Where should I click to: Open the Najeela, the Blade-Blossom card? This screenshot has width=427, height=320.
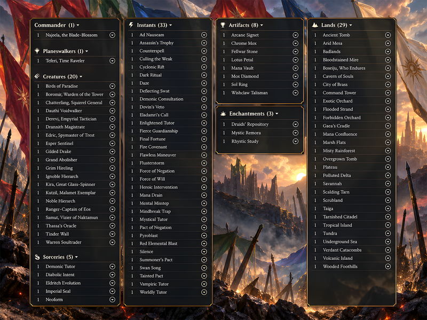(x=72, y=35)
